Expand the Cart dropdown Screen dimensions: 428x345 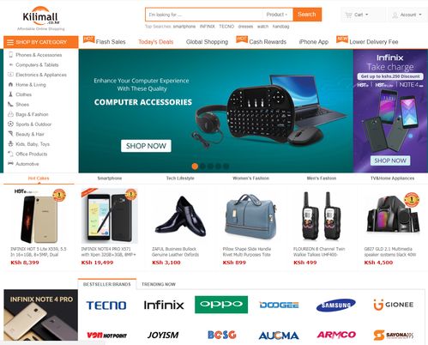(357, 15)
